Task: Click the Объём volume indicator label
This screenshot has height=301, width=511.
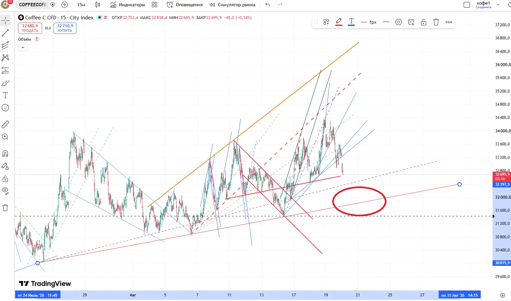Action: coord(25,39)
